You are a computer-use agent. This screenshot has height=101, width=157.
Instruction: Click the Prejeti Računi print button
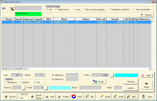click(37, 97)
